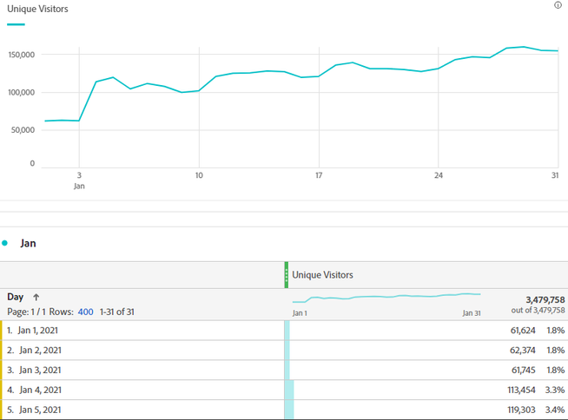Click the sort arrow beside Day
Screen dimensions: 568x420
click(36, 297)
